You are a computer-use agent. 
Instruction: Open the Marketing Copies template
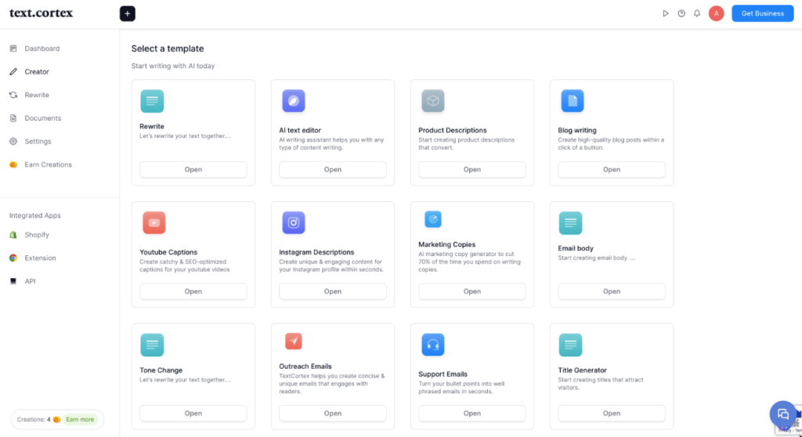click(x=472, y=291)
